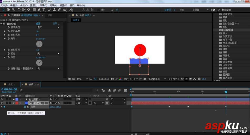Switch to the 合成 1 timeline tab
Viewport: 250px width, 135px height.
[11, 84]
